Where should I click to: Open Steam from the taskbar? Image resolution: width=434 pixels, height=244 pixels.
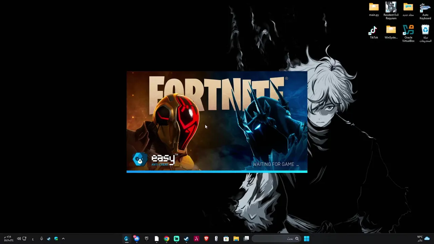coord(186,239)
